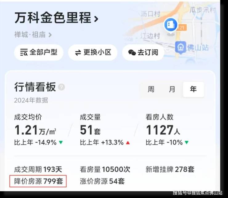The image size is (228, 198).
Task: Tap the 去订阅 subscribe button
Action: coord(143,53)
